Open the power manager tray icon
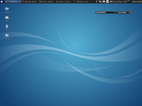Image resolution: width=142 pixels, height=106 pixels. [x=107, y=1]
